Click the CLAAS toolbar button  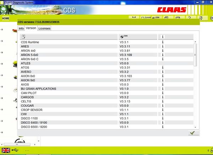click(146, 18)
